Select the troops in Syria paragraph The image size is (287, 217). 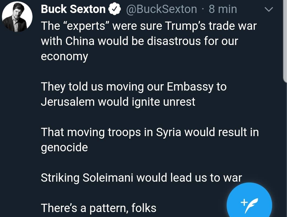150,140
